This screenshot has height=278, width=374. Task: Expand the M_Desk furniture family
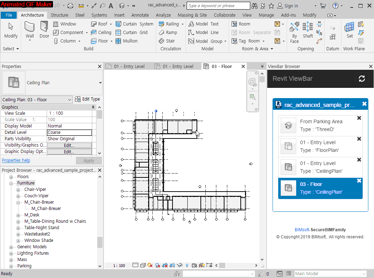point(18,215)
